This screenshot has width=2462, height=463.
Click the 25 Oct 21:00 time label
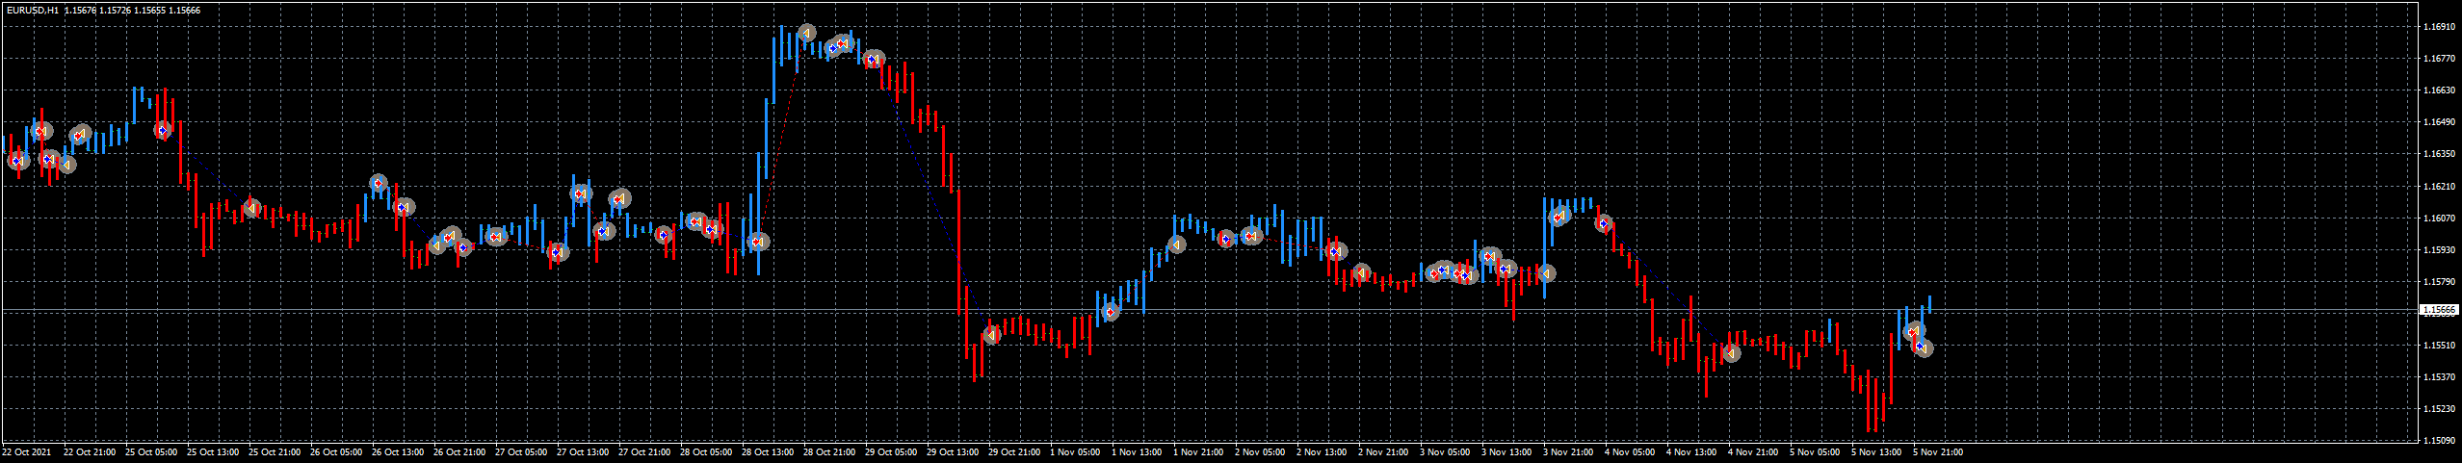275,452
